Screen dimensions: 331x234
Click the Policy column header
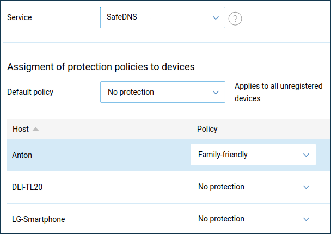(x=207, y=129)
